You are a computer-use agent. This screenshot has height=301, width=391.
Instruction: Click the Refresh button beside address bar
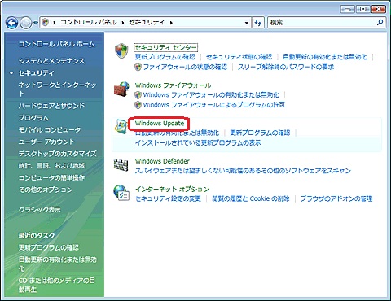[258, 23]
